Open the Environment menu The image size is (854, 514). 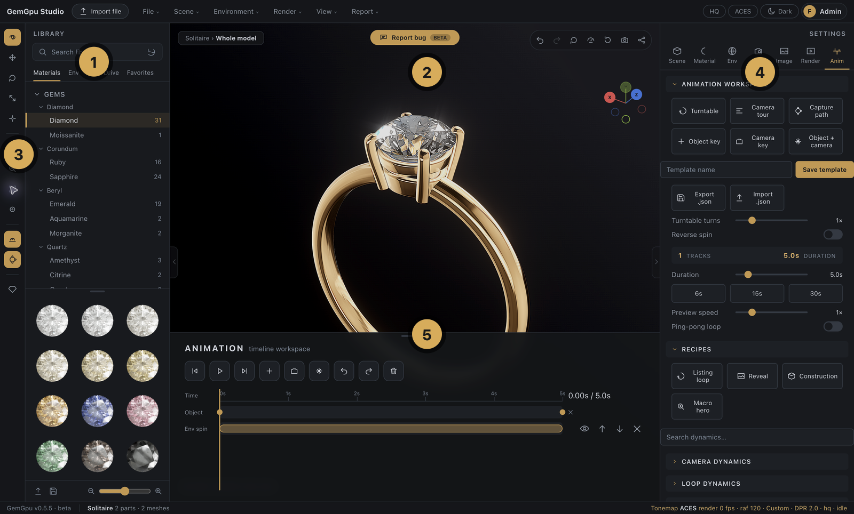point(236,11)
